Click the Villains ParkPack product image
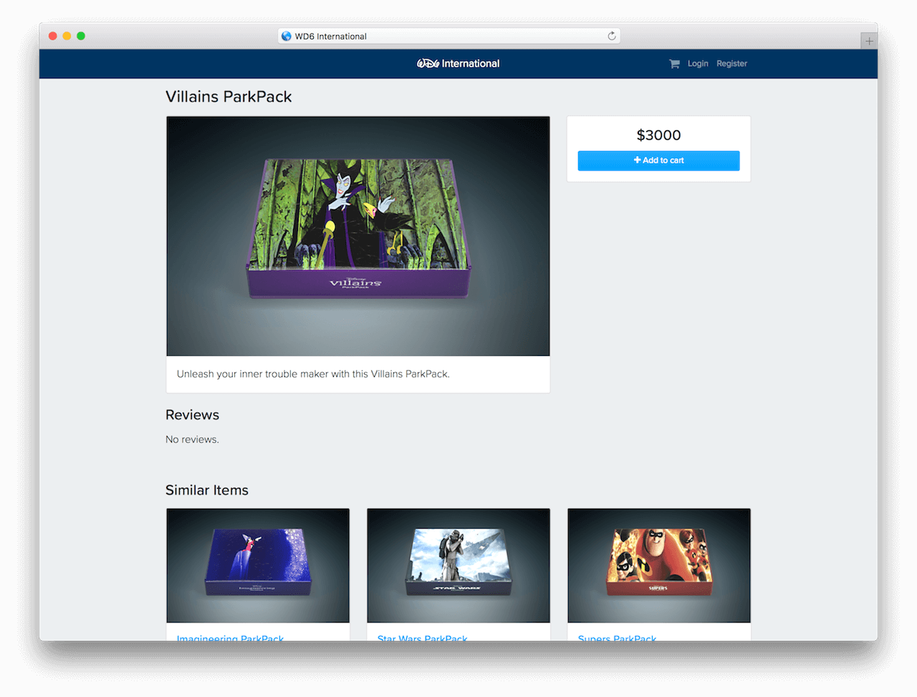917x697 pixels. [x=358, y=236]
